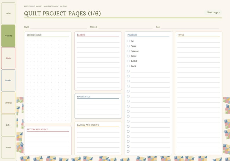Click the first line under Fabrics
The height and width of the screenshot is (161, 230).
98,40
